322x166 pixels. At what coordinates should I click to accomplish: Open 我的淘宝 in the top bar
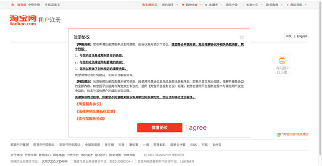click(168, 5)
